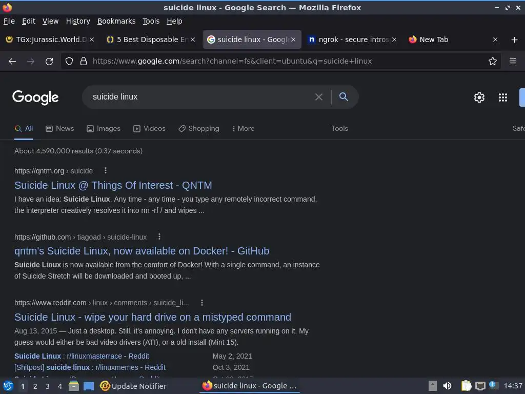Click the Google logo

[35, 97]
